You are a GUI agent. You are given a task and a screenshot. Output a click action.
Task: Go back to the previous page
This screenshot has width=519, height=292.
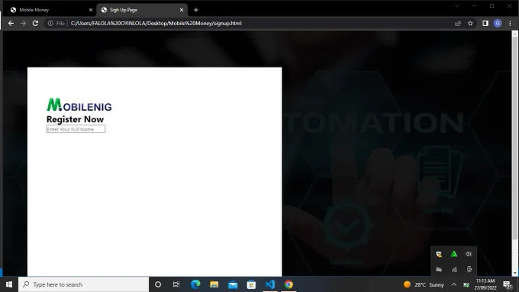click(x=11, y=23)
